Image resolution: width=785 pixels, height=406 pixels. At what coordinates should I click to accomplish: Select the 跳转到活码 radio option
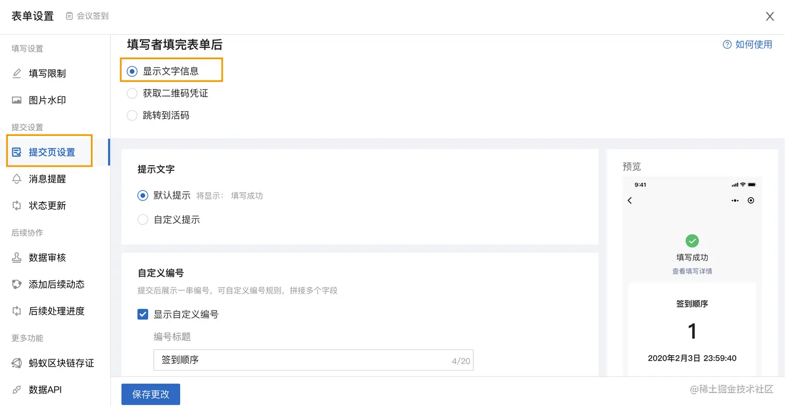(132, 115)
